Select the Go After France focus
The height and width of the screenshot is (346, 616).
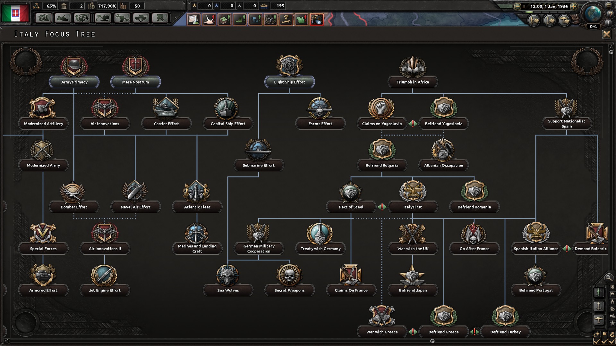point(474,239)
